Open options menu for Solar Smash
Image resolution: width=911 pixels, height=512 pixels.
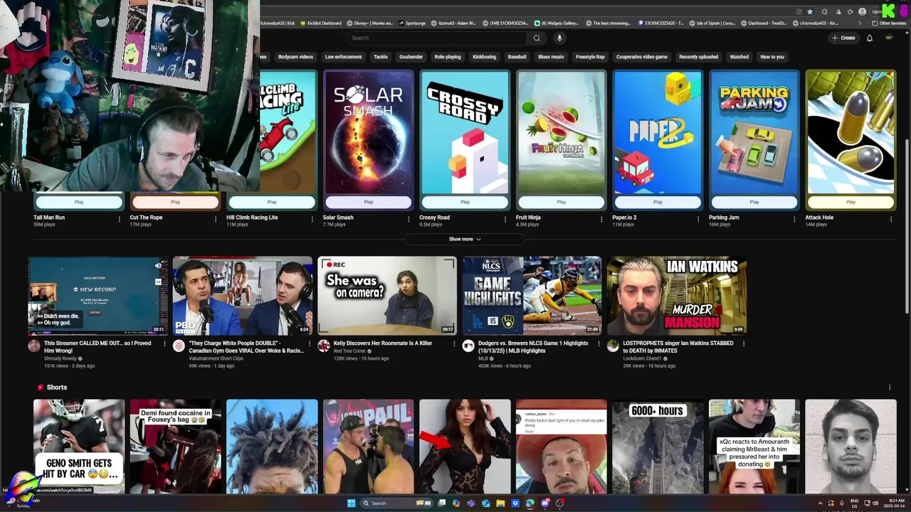point(409,219)
